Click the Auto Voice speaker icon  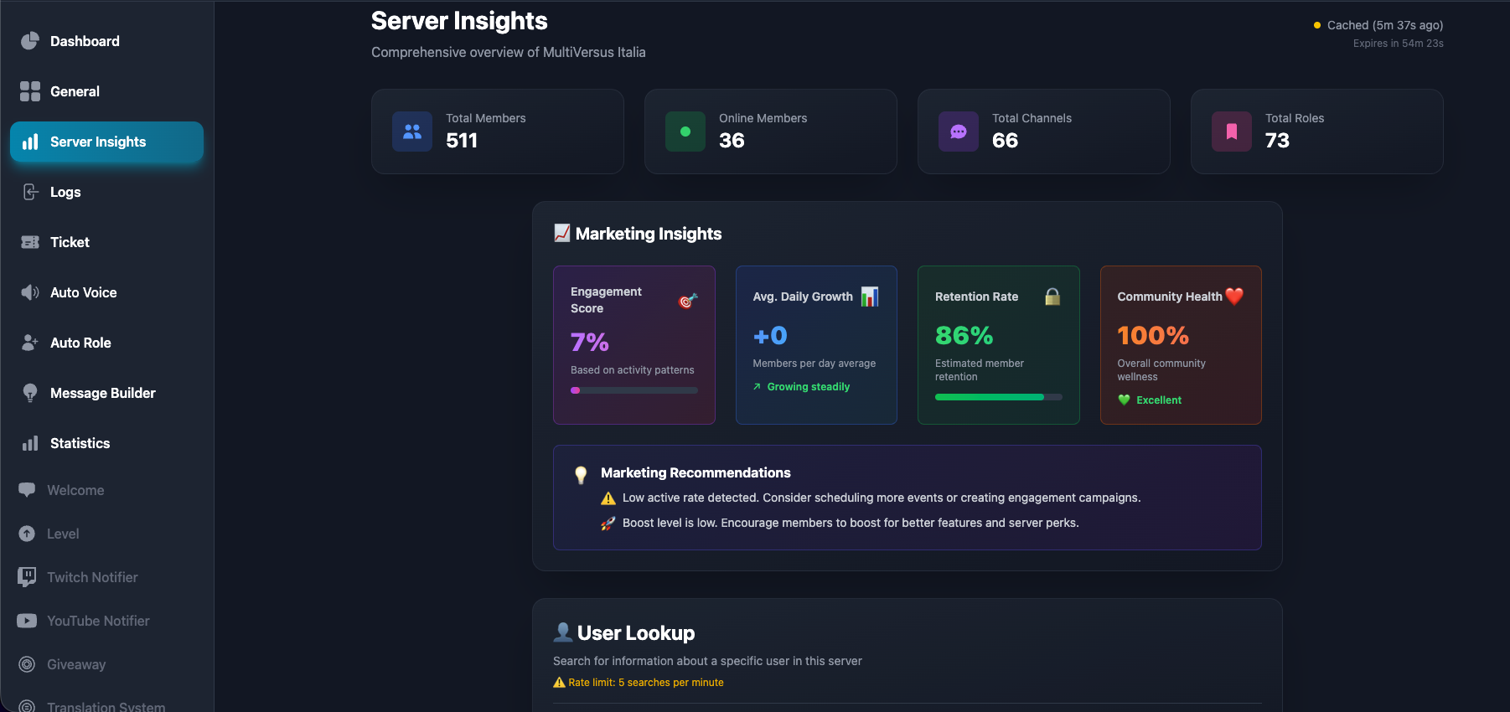pos(30,292)
